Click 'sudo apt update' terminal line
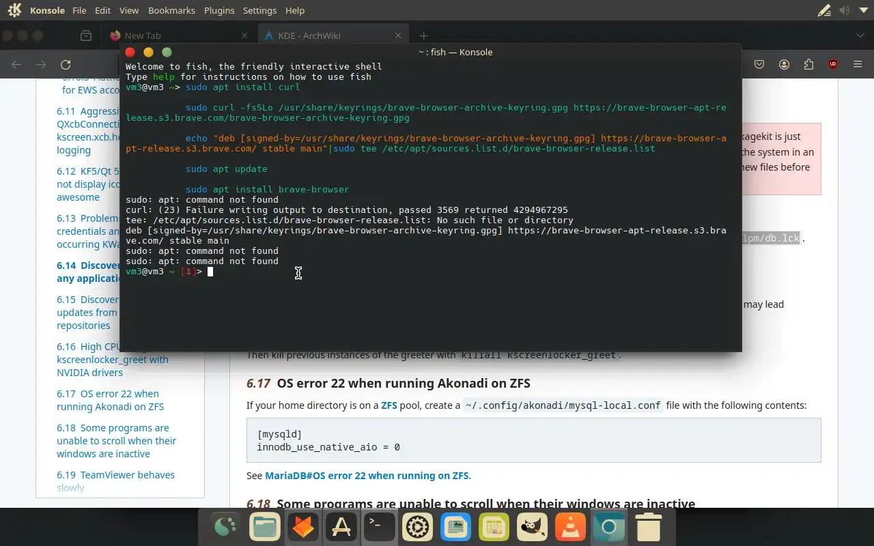The height and width of the screenshot is (546, 874). click(226, 169)
